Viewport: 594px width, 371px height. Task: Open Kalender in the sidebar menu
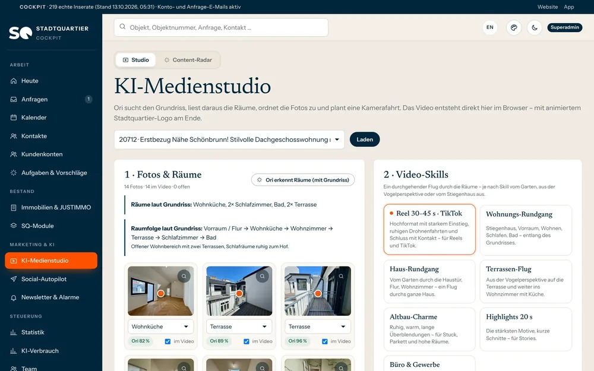[51, 118]
